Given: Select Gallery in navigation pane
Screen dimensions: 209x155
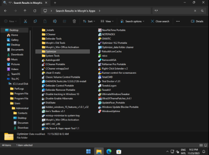Looking at the screenshot, I should (13, 40).
